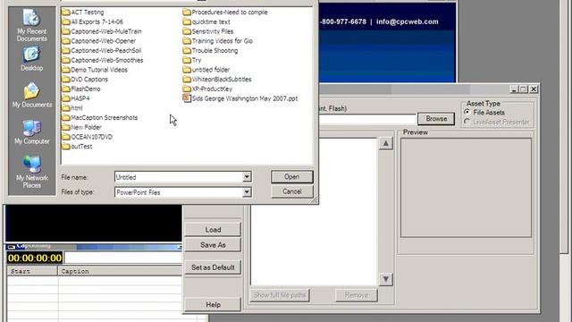Select quicktime text folder
This screenshot has width=572, height=322.
point(206,21)
